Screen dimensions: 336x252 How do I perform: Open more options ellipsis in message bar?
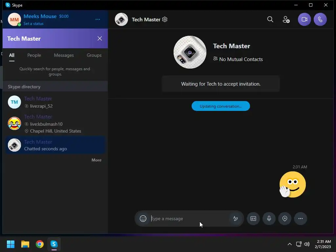tap(301, 219)
